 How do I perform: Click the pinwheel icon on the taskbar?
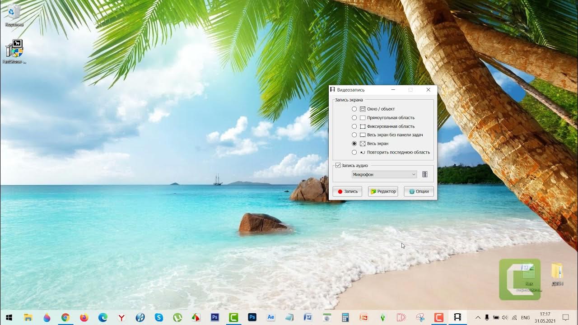420,317
